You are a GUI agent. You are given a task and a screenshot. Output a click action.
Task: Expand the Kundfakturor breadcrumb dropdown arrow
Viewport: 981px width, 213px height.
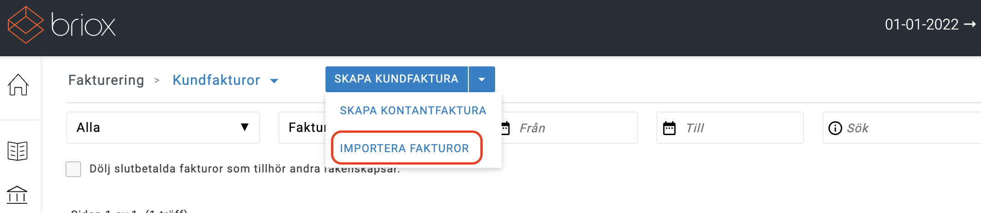coord(274,81)
